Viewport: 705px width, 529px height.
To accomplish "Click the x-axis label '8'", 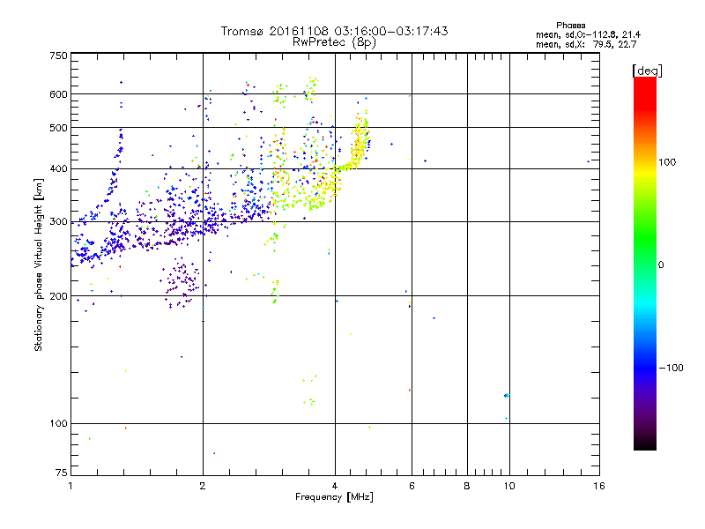I will tap(467, 486).
